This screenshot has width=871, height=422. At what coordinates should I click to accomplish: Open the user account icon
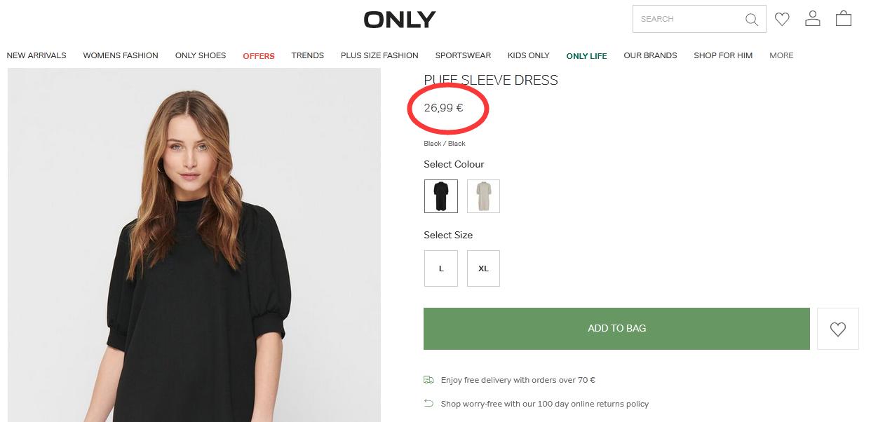pyautogui.click(x=813, y=19)
